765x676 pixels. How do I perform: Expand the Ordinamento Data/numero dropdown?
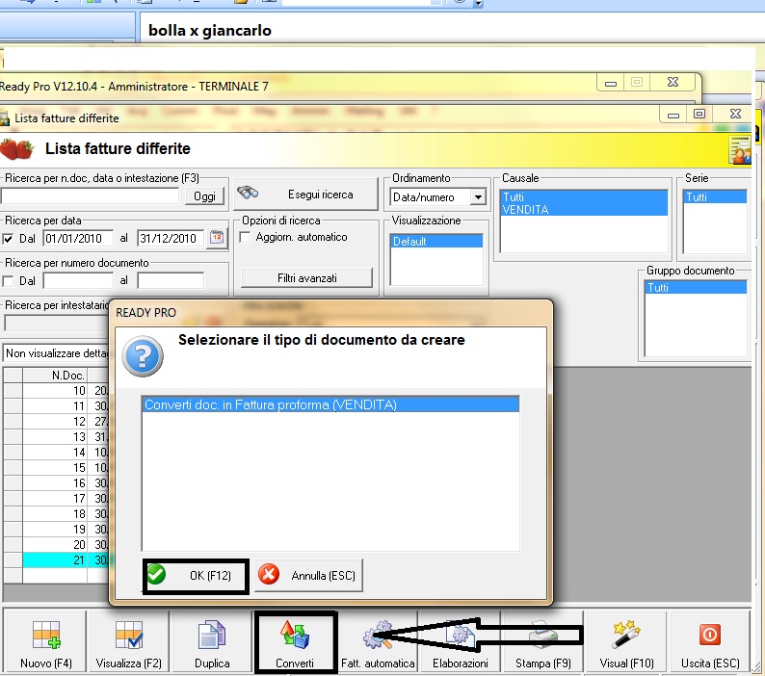[478, 197]
